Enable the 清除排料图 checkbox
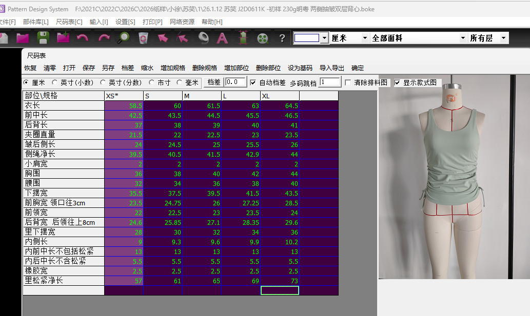Viewport: 530px width, 316px height. click(x=348, y=82)
